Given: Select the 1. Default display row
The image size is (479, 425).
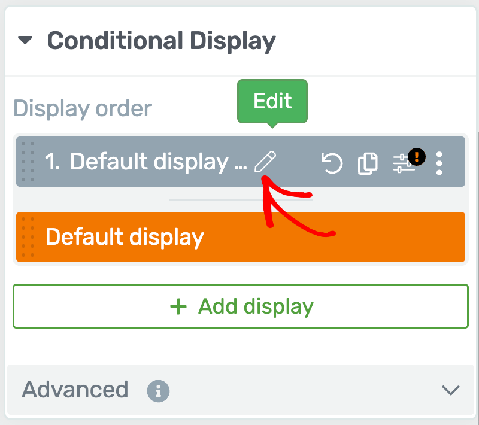Looking at the screenshot, I should pos(241,162).
